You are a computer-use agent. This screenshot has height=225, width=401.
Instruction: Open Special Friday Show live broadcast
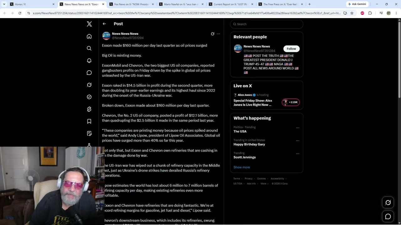coord(253,103)
